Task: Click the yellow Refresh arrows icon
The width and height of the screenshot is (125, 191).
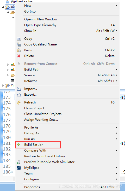Action: point(19,103)
